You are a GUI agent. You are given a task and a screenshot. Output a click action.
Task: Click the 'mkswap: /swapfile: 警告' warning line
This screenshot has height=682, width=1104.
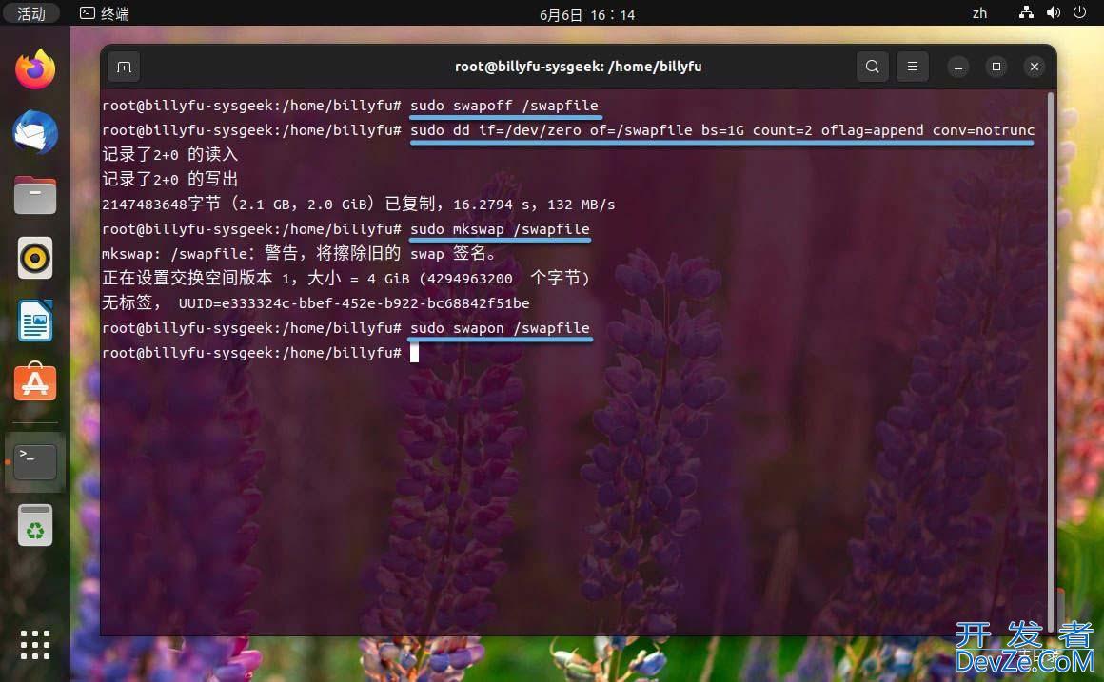[x=299, y=254]
